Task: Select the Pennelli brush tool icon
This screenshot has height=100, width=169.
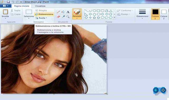Action: pos(77,12)
